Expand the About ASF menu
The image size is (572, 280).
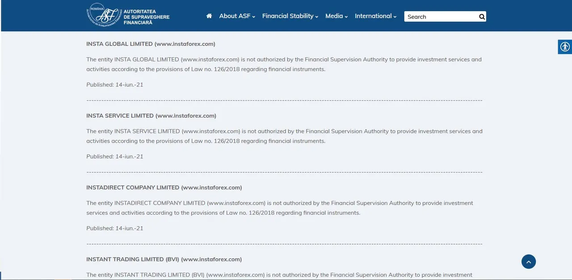click(237, 16)
